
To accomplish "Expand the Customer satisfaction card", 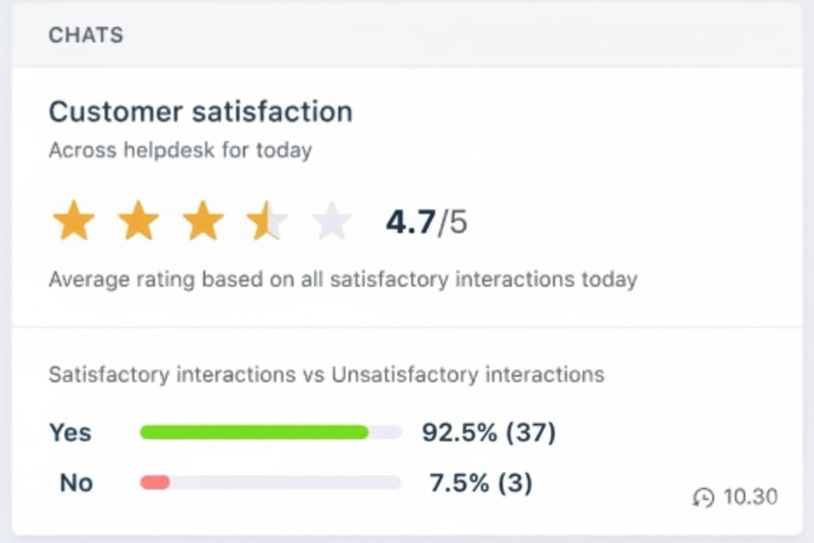I will tap(200, 112).
